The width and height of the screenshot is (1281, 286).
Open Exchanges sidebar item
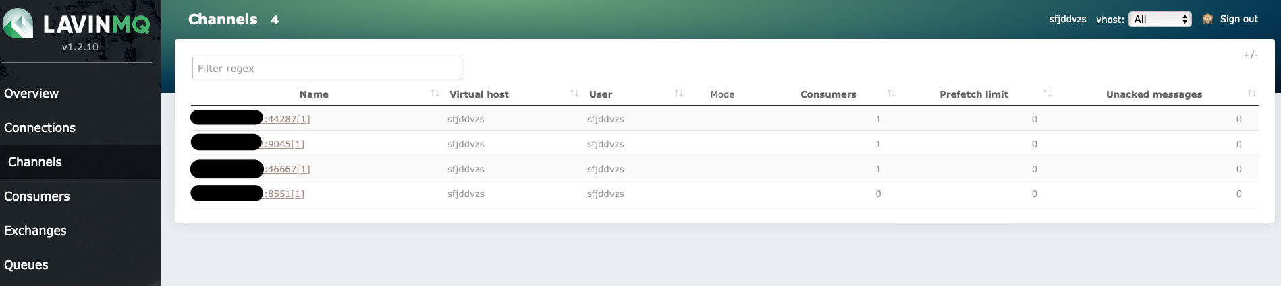(x=35, y=231)
